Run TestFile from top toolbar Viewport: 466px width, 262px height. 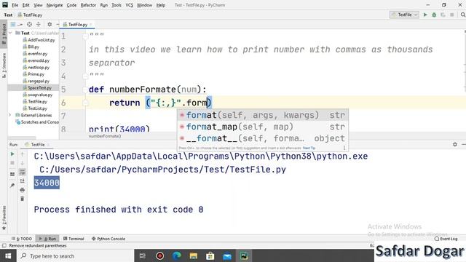425,15
